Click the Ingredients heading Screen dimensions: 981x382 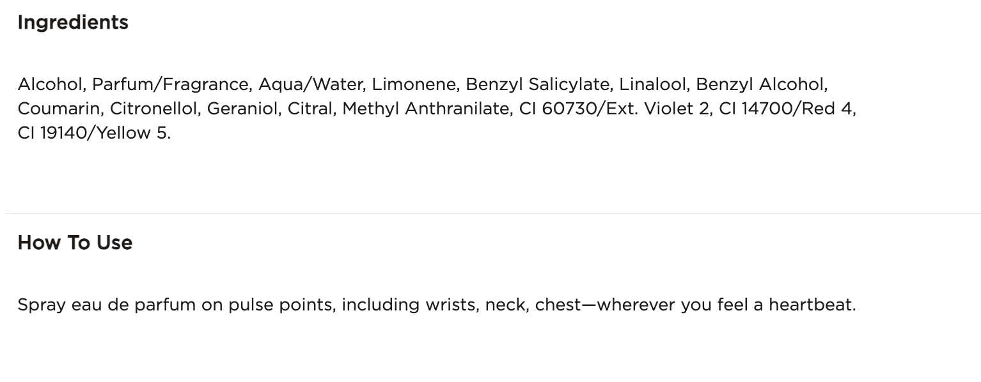[x=73, y=23]
